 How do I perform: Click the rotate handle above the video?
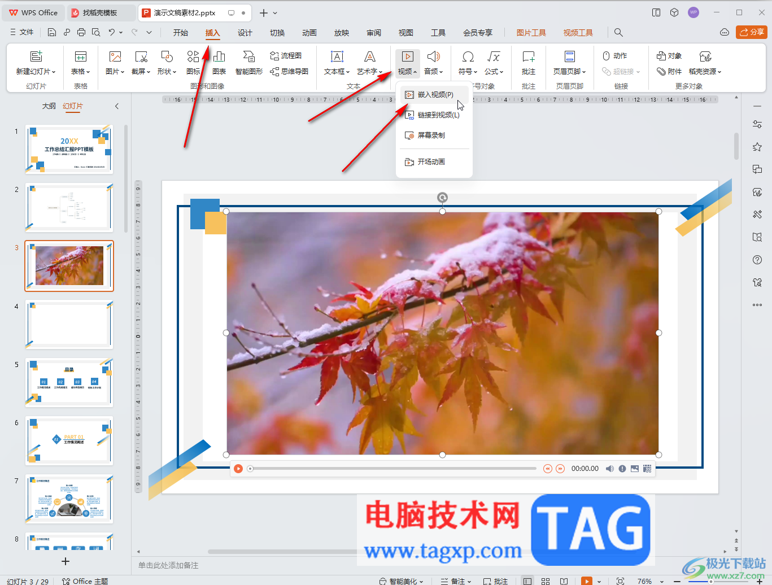click(442, 197)
